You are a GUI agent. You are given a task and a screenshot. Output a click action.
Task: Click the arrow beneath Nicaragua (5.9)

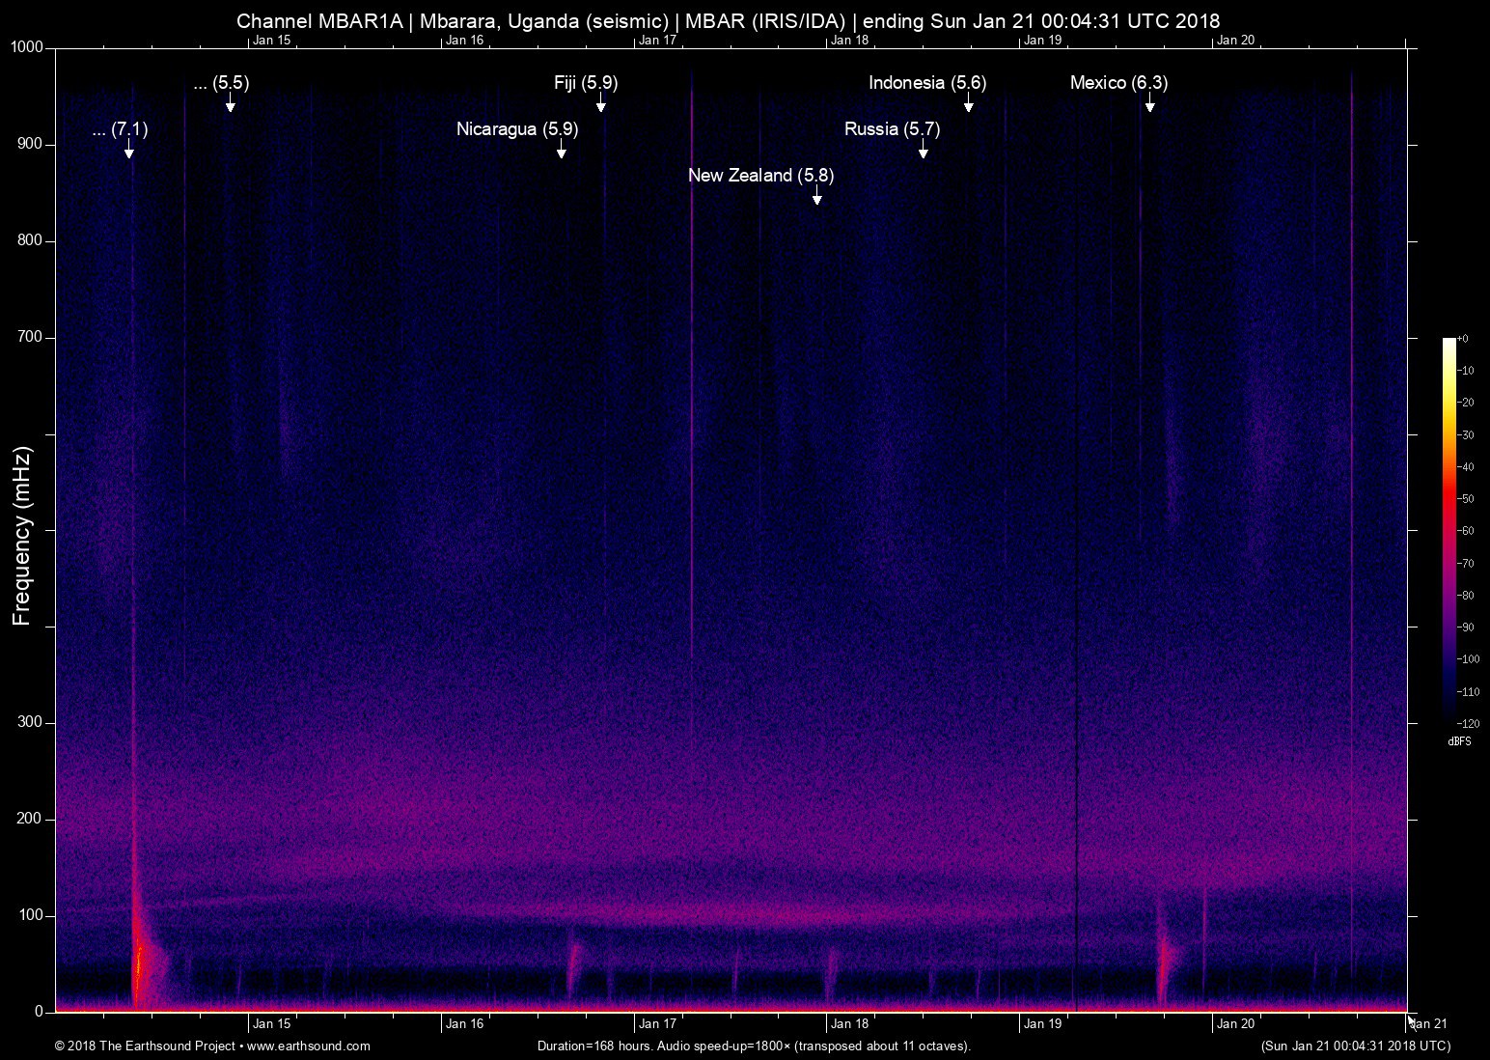561,150
